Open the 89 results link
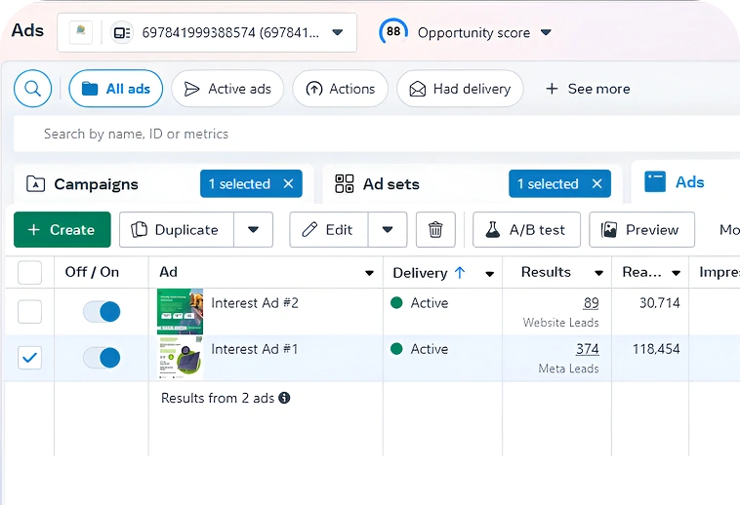This screenshot has width=740, height=505. pos(591,303)
